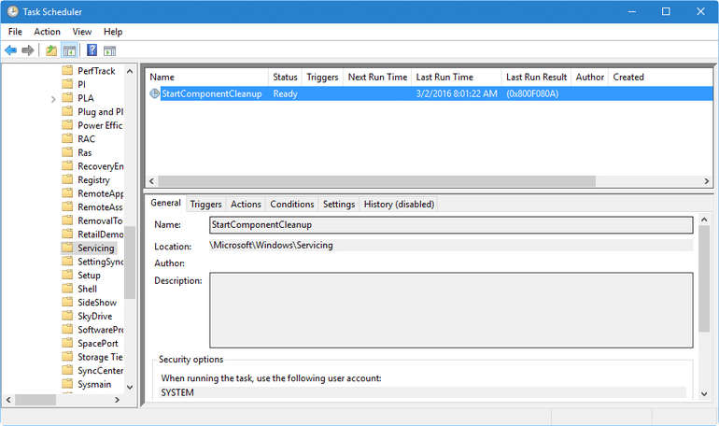Image resolution: width=719 pixels, height=426 pixels.
Task: Click the blue Help question mark icon
Action: point(92,50)
